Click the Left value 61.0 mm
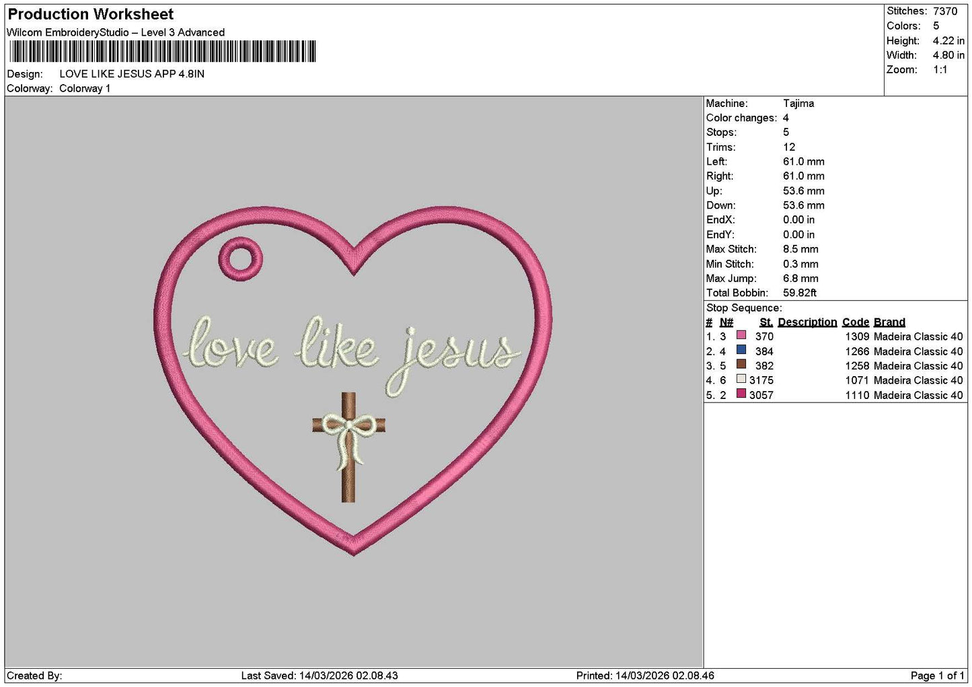 [804, 161]
